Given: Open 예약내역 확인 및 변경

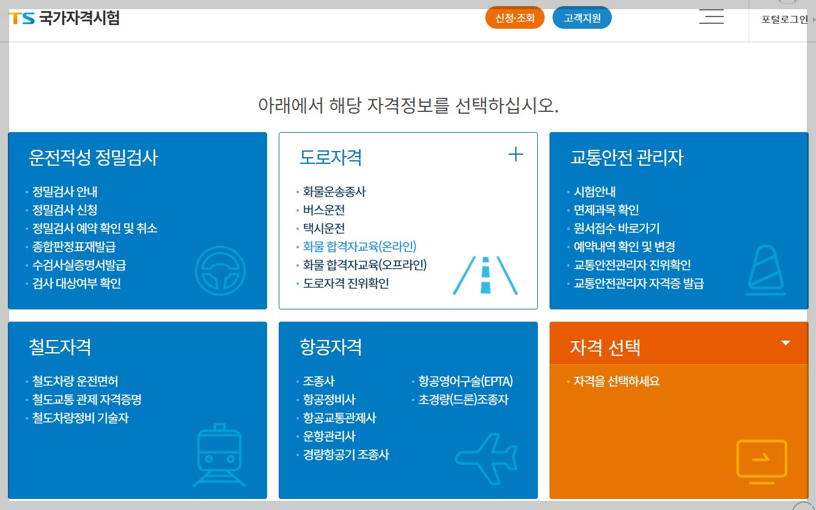Looking at the screenshot, I should point(625,247).
